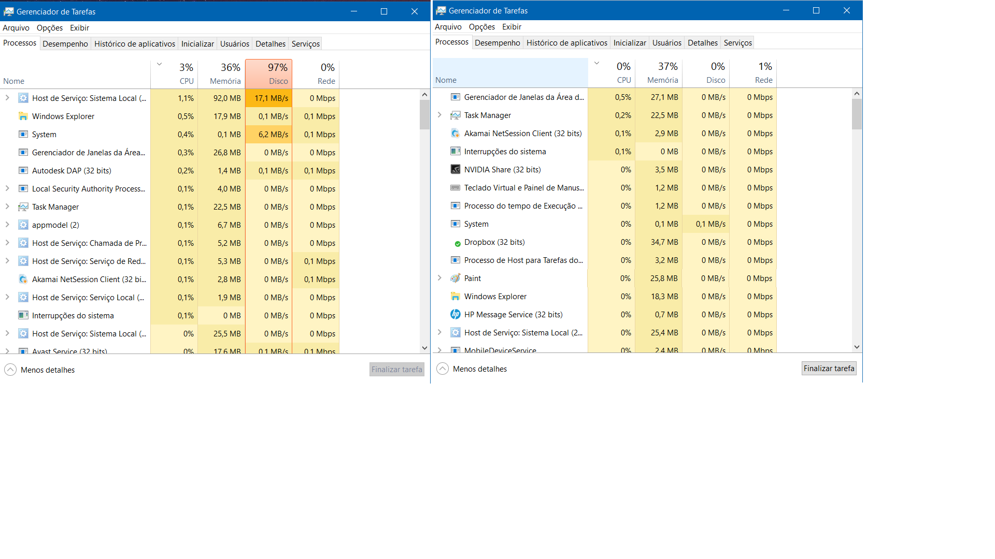The width and height of the screenshot is (995, 559).
Task: Expand Host de Serviço: Sistema Local in right window
Action: (x=439, y=332)
